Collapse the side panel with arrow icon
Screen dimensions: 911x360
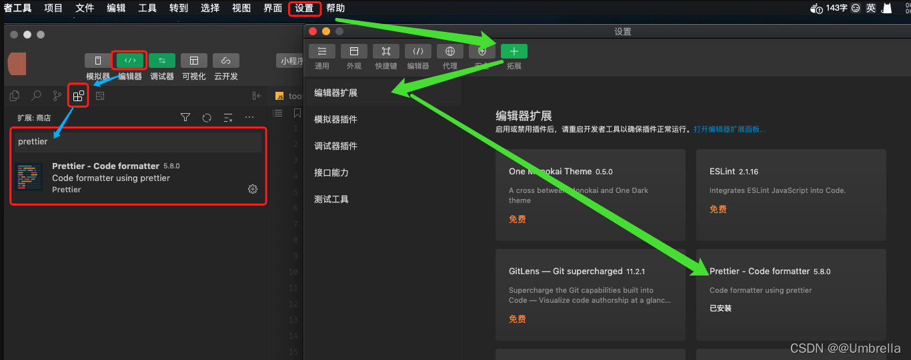(x=257, y=96)
